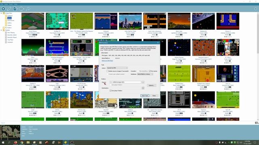Screen dimensions: 259x145
Task: Click the music note icon in the toolbar
Action: [28, 9]
